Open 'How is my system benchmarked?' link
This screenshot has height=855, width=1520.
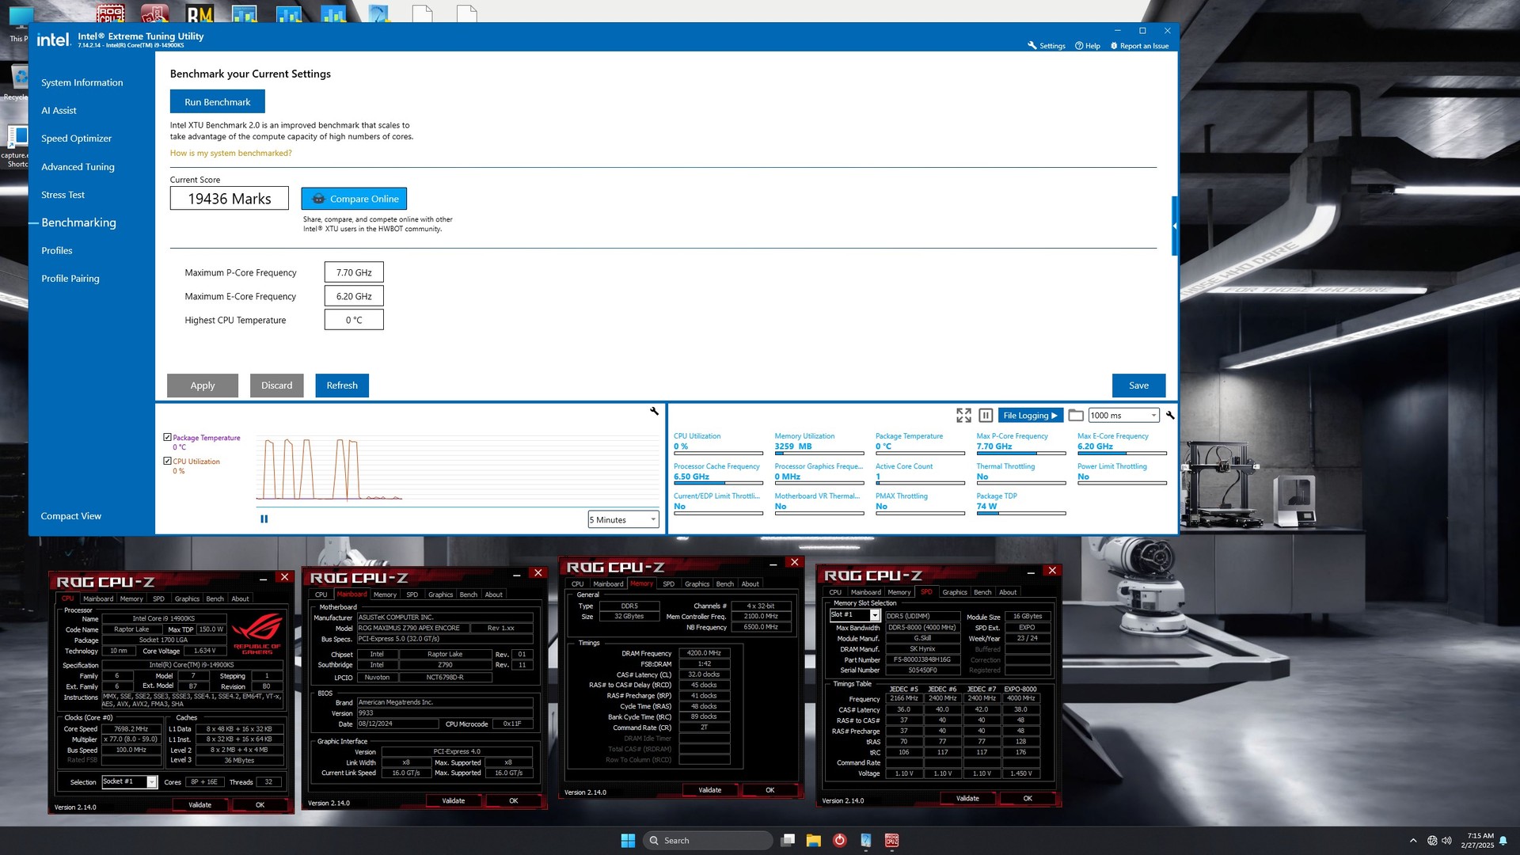230,153
